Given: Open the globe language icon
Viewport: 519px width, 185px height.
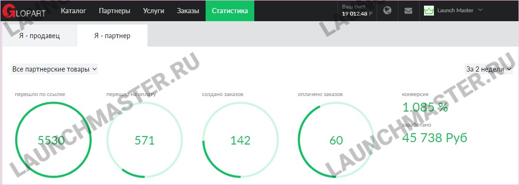Looking at the screenshot, I should [x=387, y=10].
